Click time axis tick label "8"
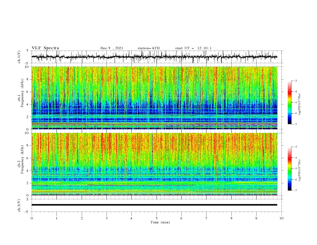 coord(231,218)
